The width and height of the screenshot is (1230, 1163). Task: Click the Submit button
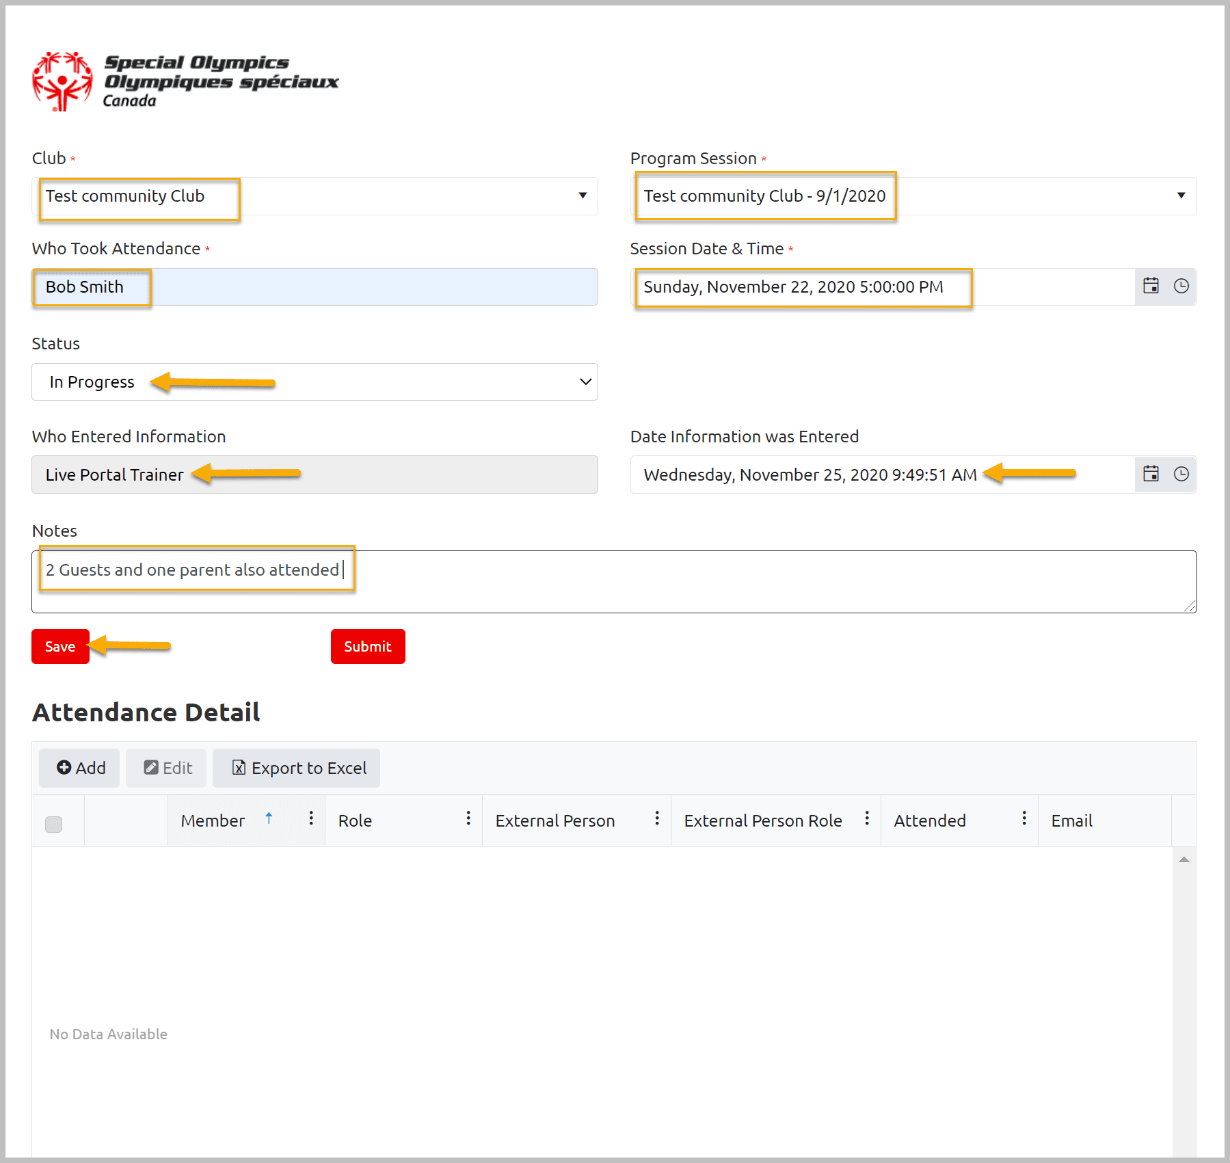click(368, 647)
